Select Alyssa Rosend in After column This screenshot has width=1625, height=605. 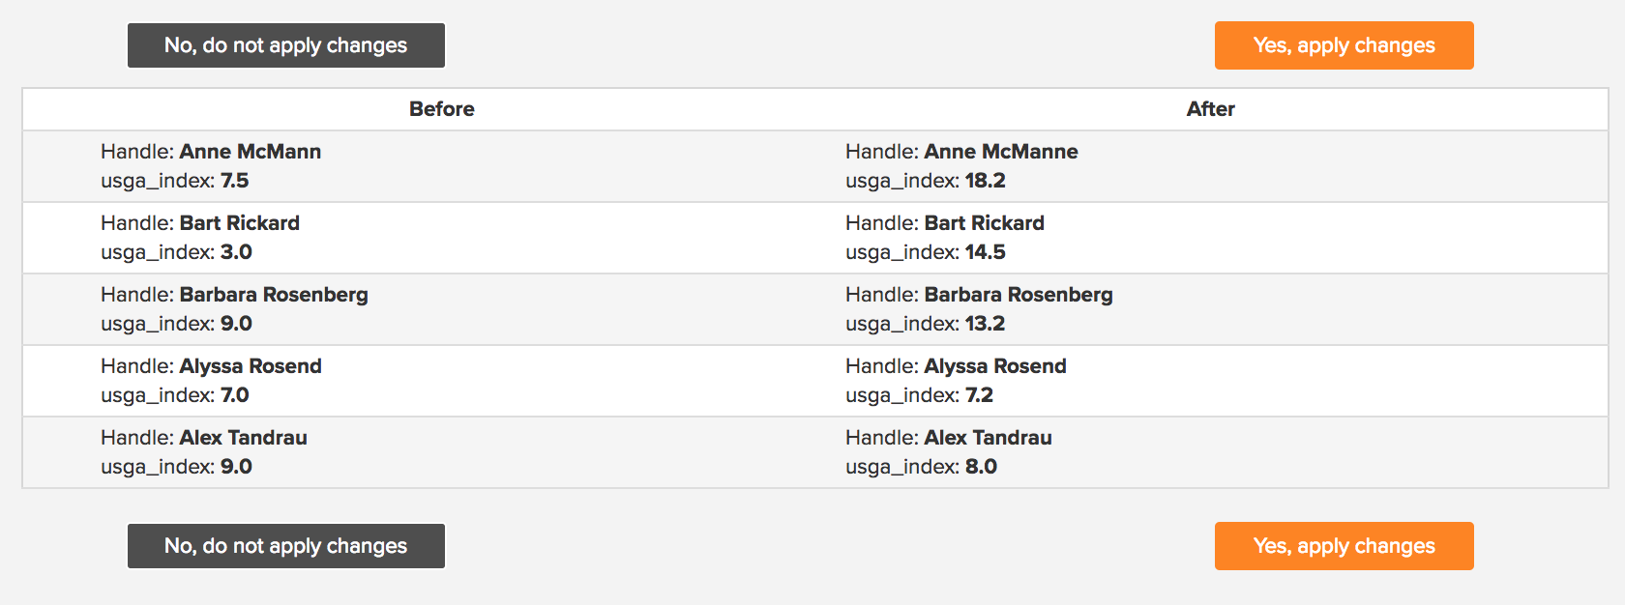(x=995, y=366)
